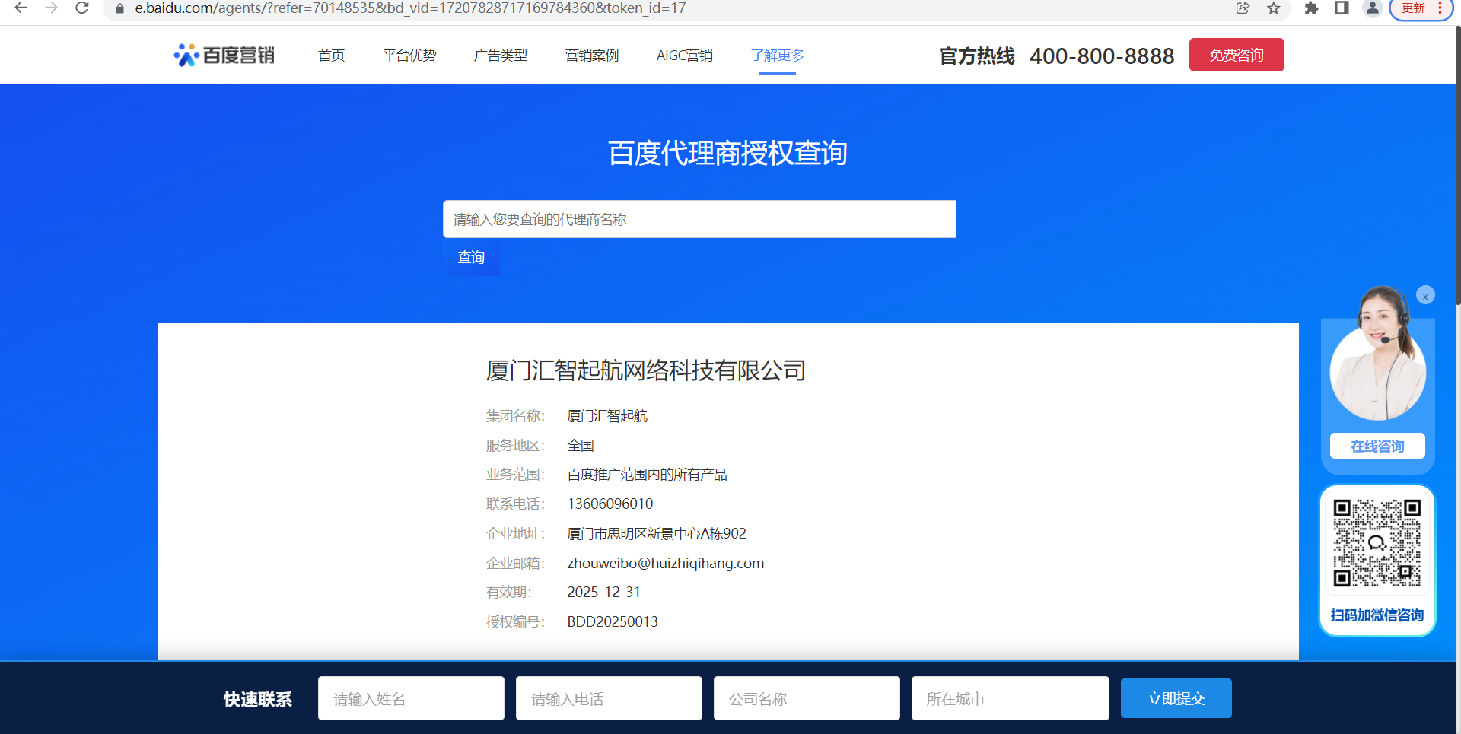Viewport: 1461px width, 734px height.
Task: Click the 在线咨询 chat button
Action: (1377, 446)
